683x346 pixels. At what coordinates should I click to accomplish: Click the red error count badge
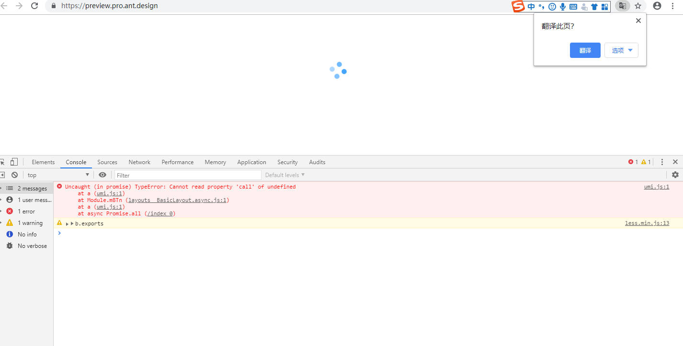point(633,162)
